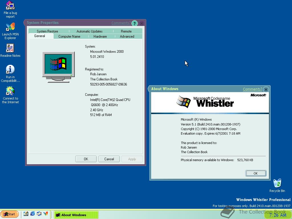Select the Run in Compatibility desktop shortcut
The height and width of the screenshot is (219, 292).
coord(10,74)
